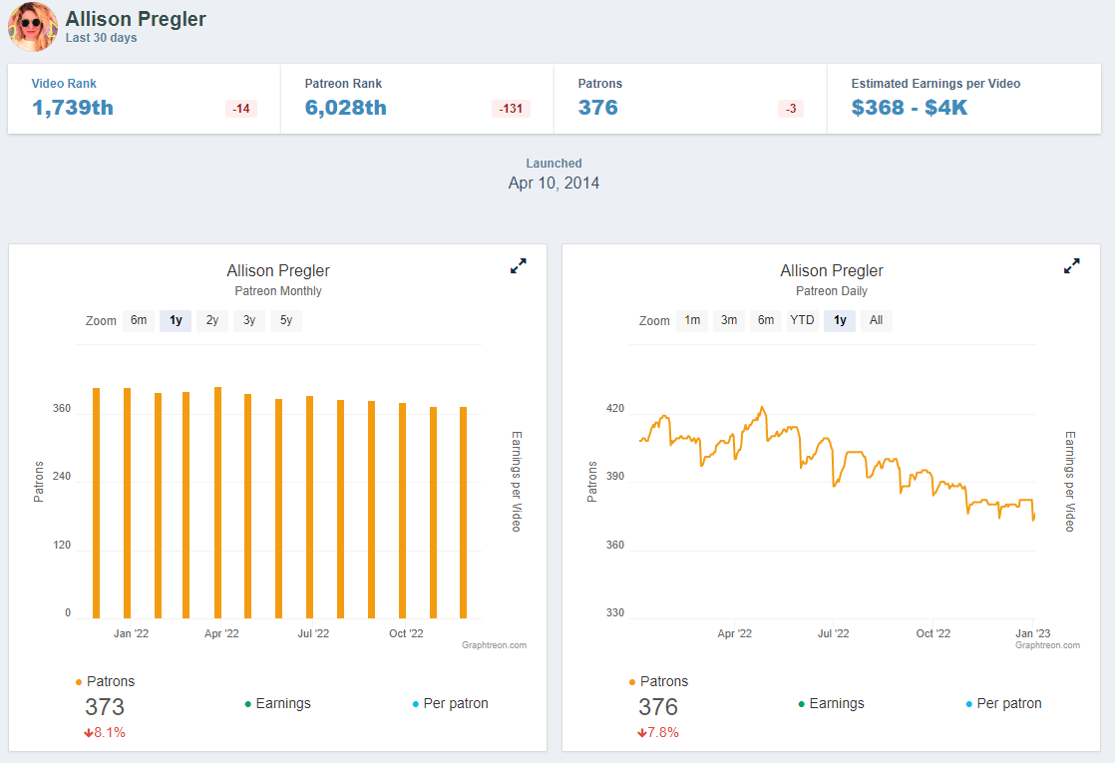
Task: Click the -14 video rank change badge
Action: 241,109
